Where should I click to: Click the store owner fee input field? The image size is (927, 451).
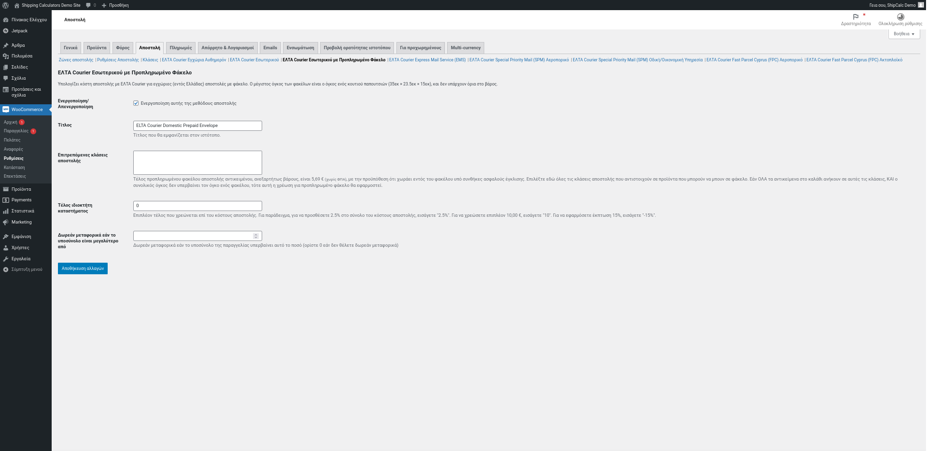(x=197, y=206)
